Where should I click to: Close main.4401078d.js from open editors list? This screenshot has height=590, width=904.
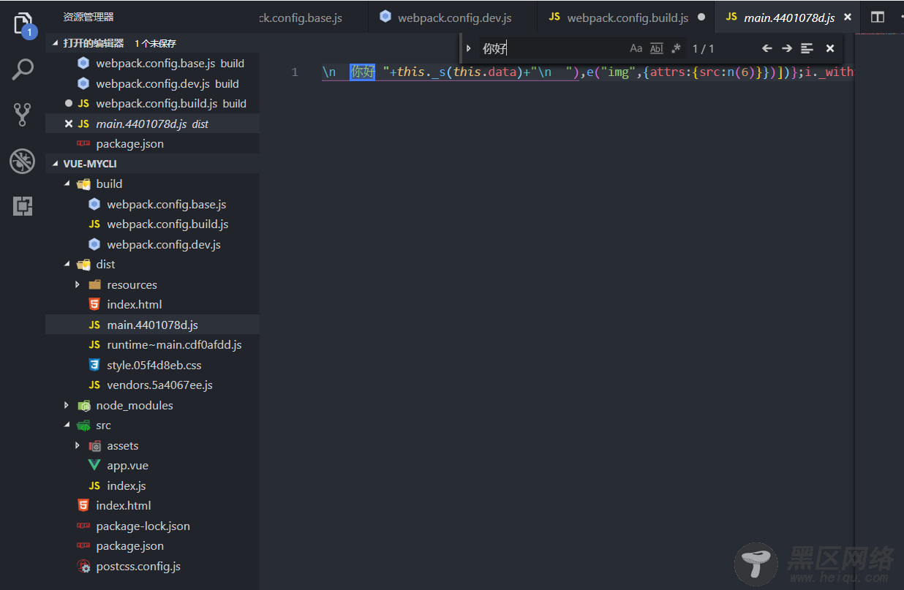pos(69,124)
